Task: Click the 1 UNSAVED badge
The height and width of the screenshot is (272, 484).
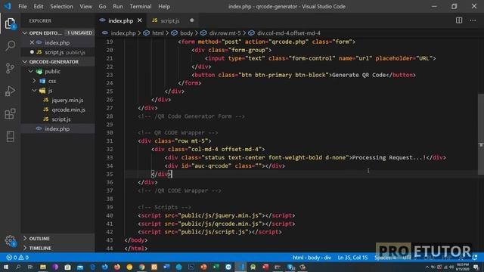Action: point(79,33)
